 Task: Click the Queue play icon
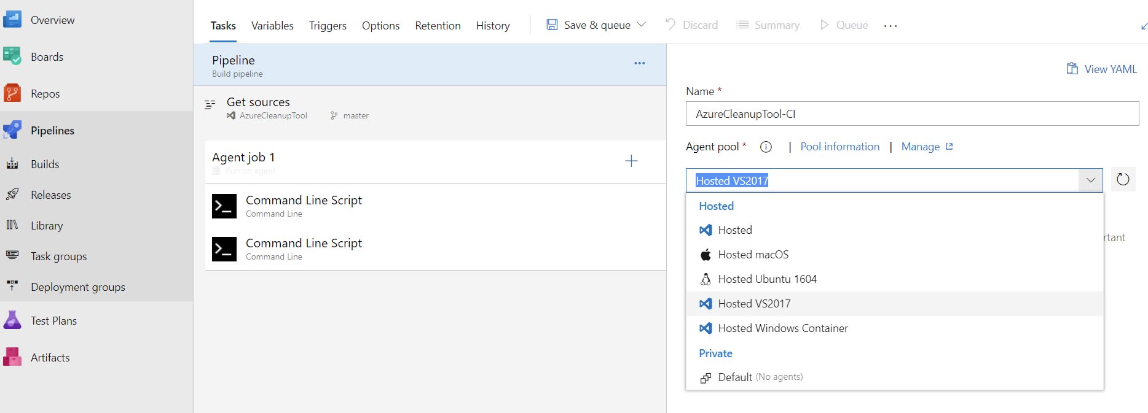pos(824,25)
